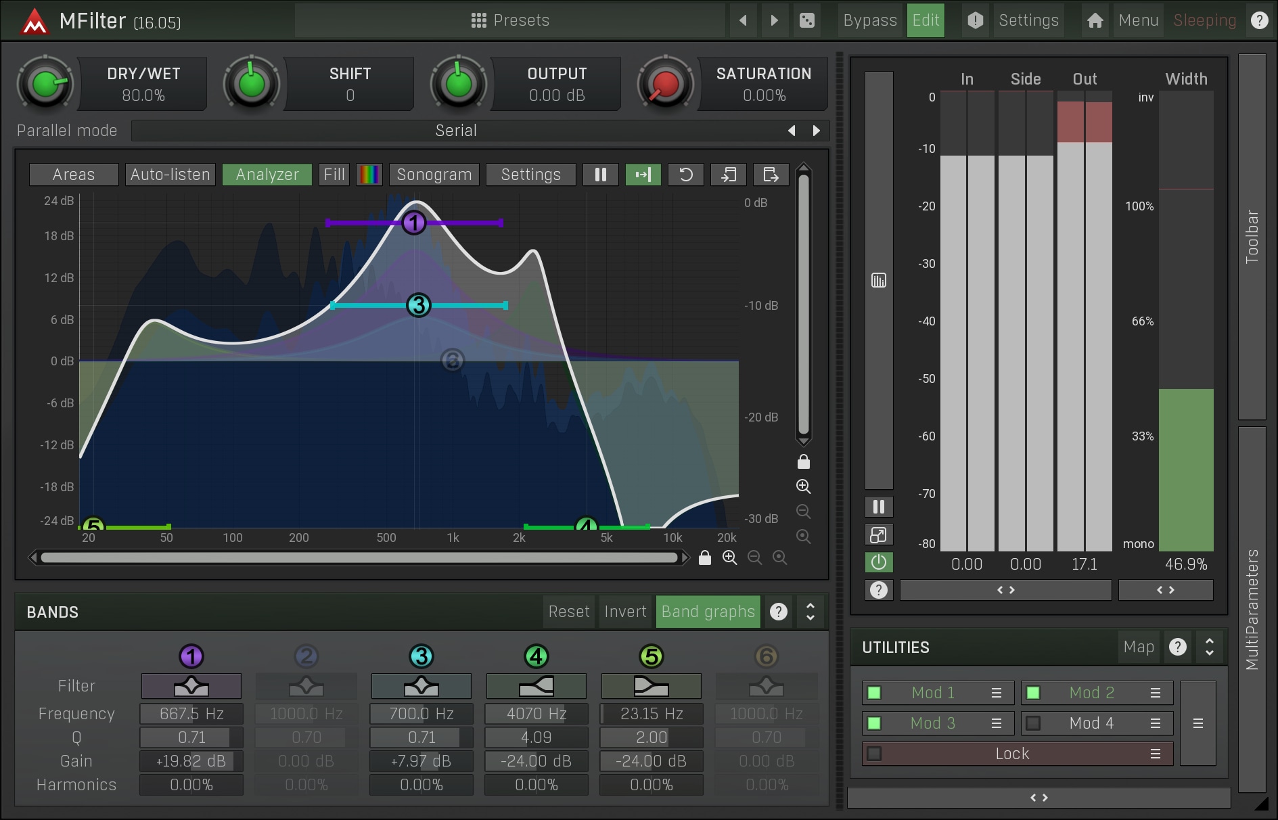Click the Dry/Wet knob
The height and width of the screenshot is (820, 1278).
[x=45, y=84]
